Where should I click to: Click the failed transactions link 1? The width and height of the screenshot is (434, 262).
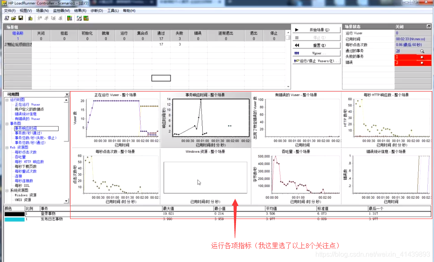396,57
